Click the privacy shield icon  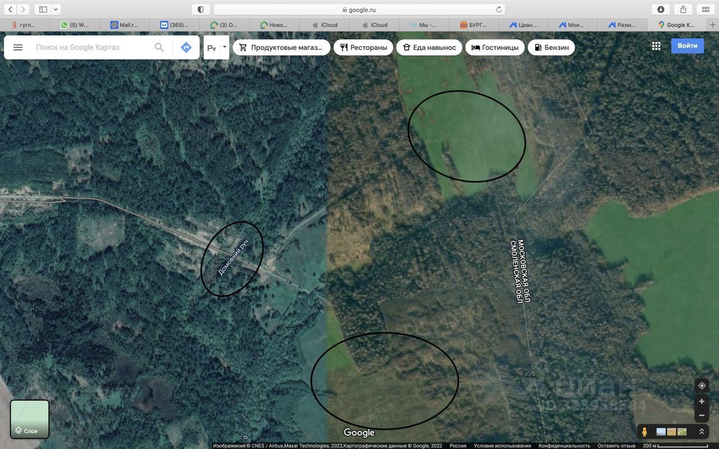click(201, 10)
